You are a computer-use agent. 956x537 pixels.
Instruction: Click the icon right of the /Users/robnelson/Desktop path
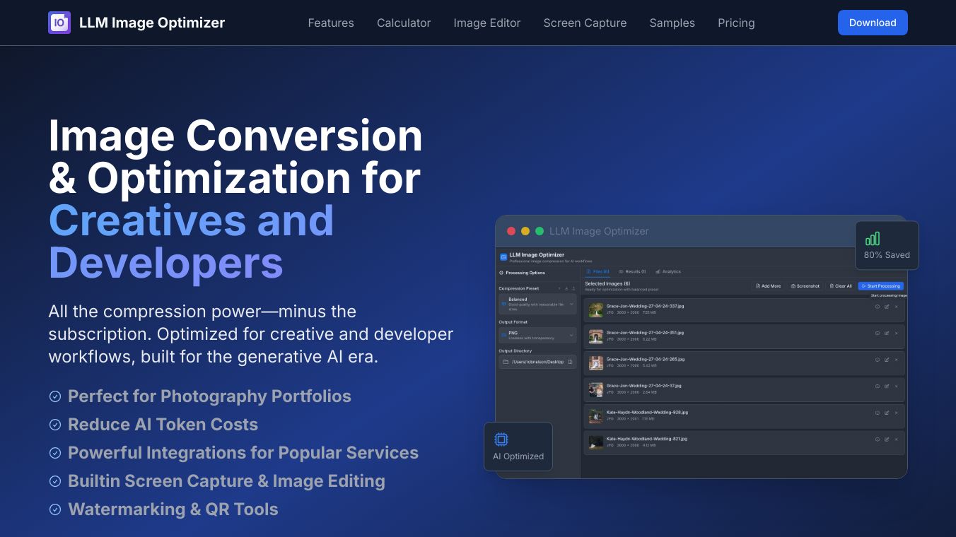coord(570,362)
